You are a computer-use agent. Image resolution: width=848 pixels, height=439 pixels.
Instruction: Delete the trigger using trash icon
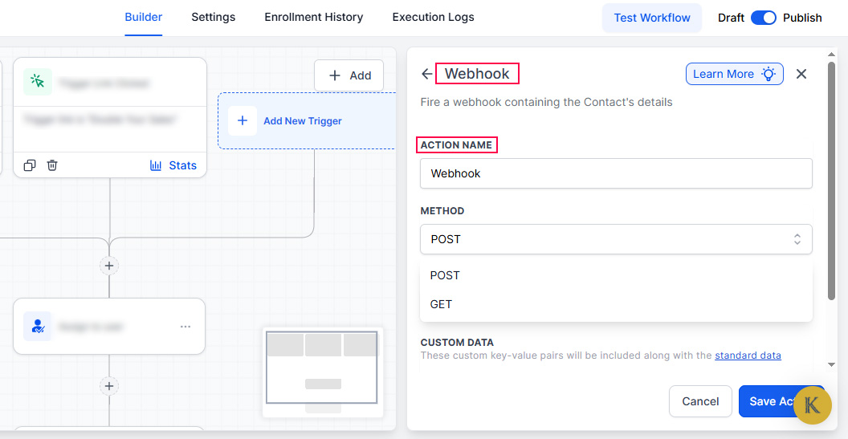click(x=52, y=165)
